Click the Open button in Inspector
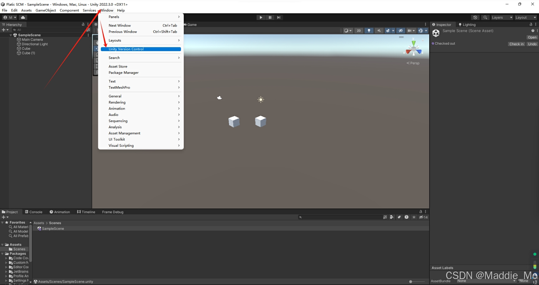Viewport: 539px width, 285px height. (x=532, y=37)
